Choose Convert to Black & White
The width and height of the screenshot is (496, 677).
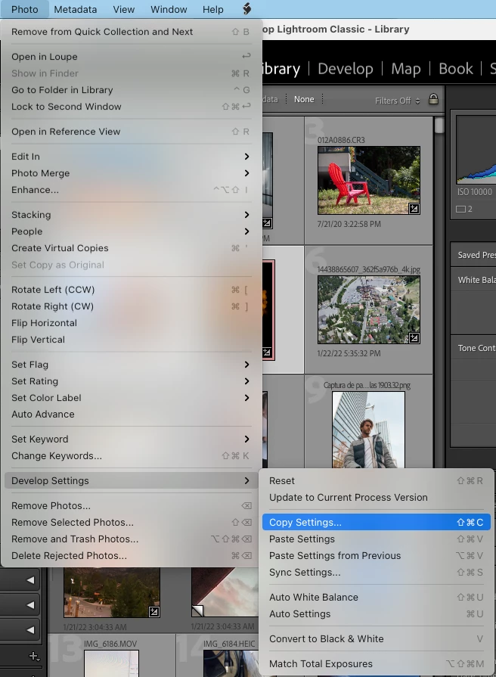tap(376, 638)
